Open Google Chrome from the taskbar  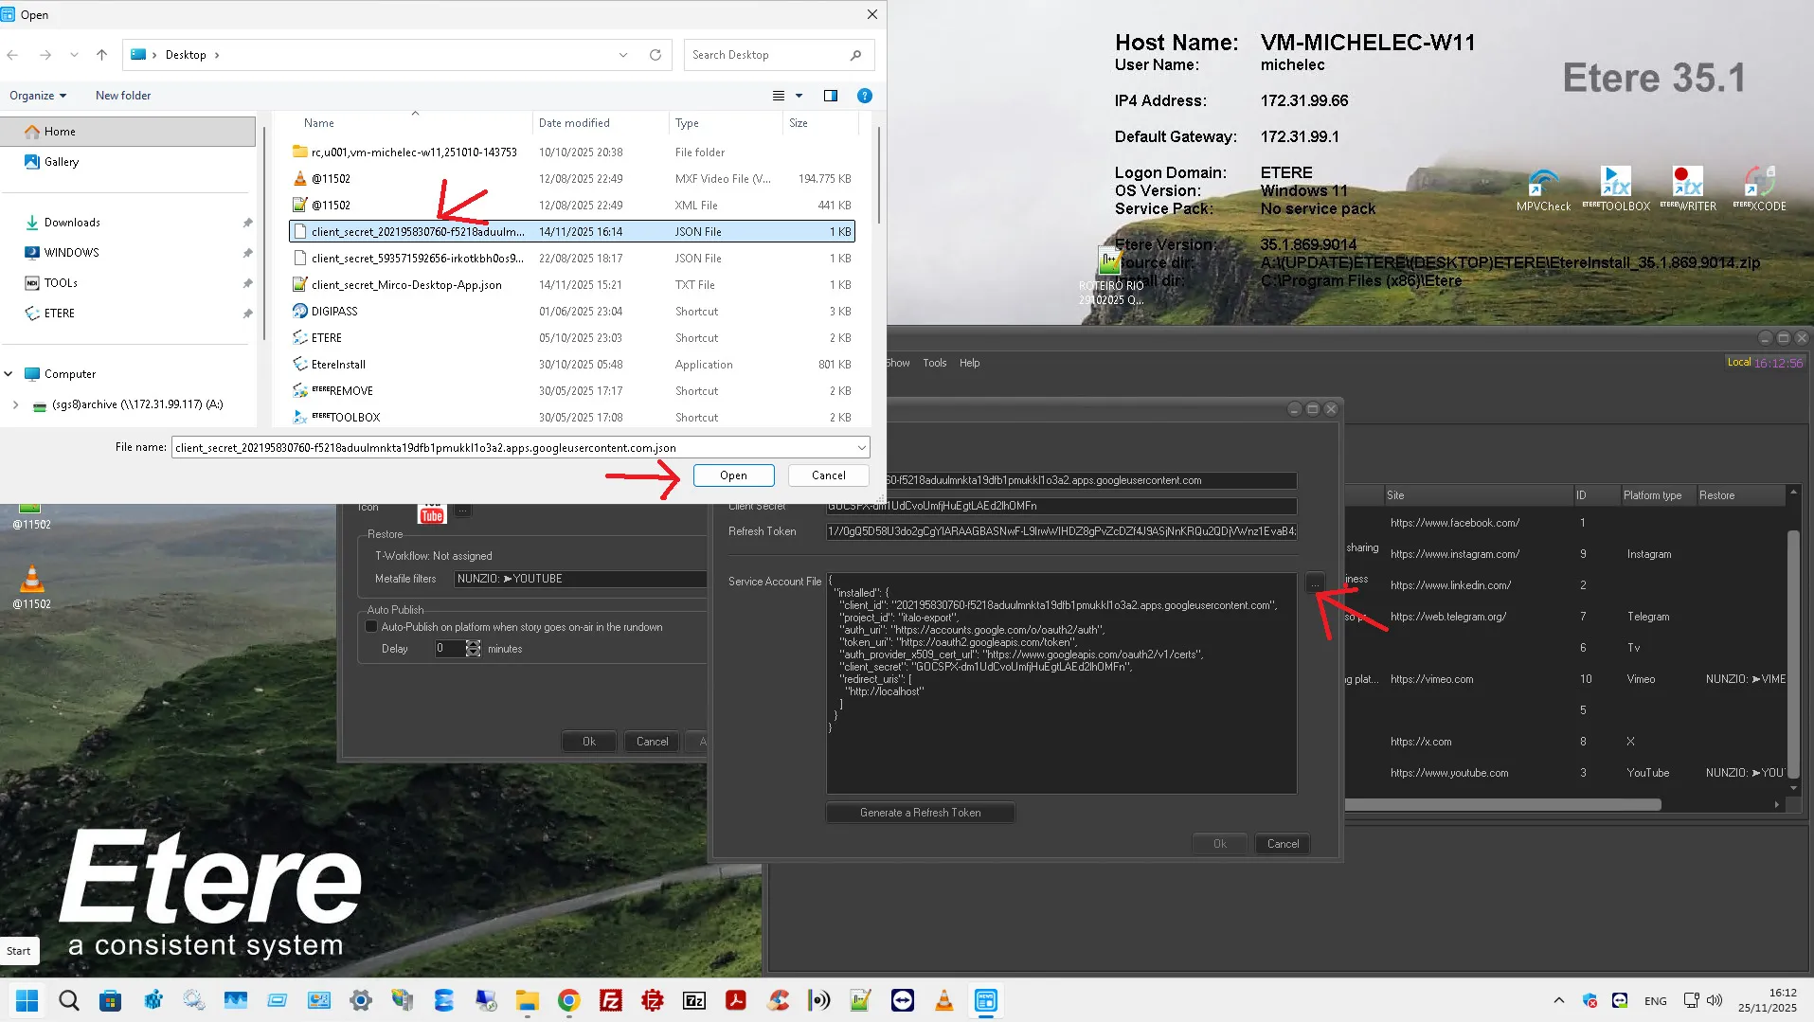pos(568,1000)
